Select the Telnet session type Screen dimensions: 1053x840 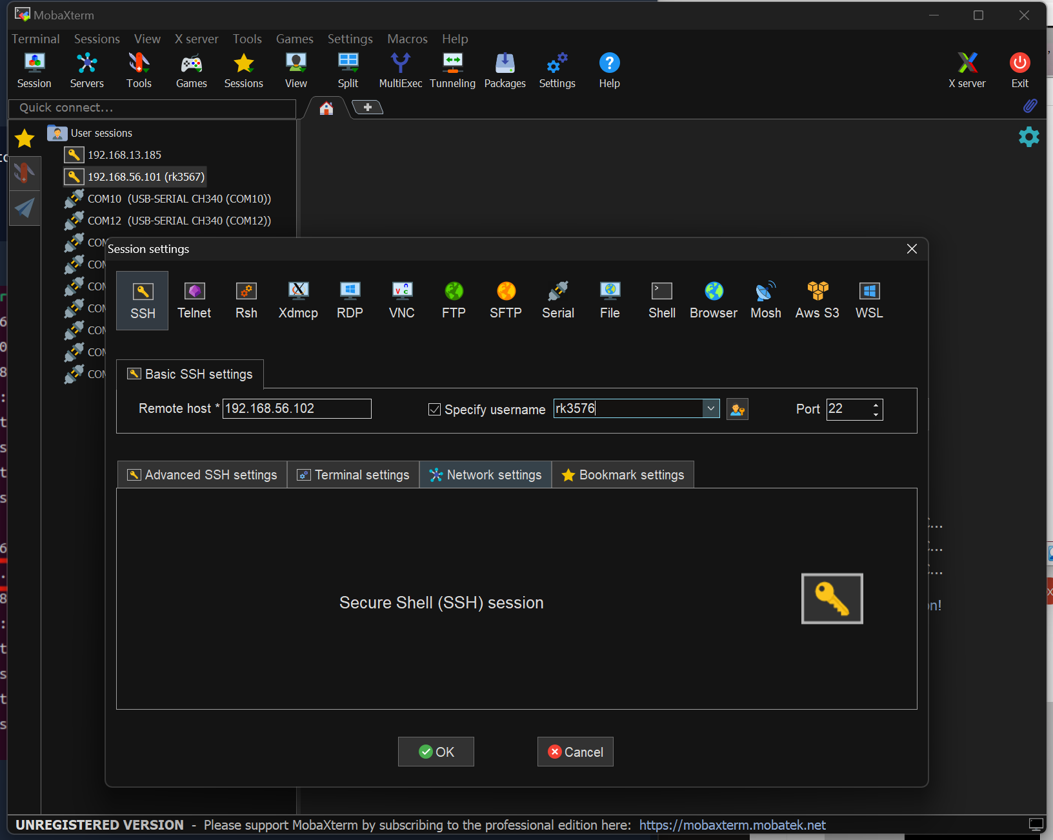pyautogui.click(x=194, y=300)
